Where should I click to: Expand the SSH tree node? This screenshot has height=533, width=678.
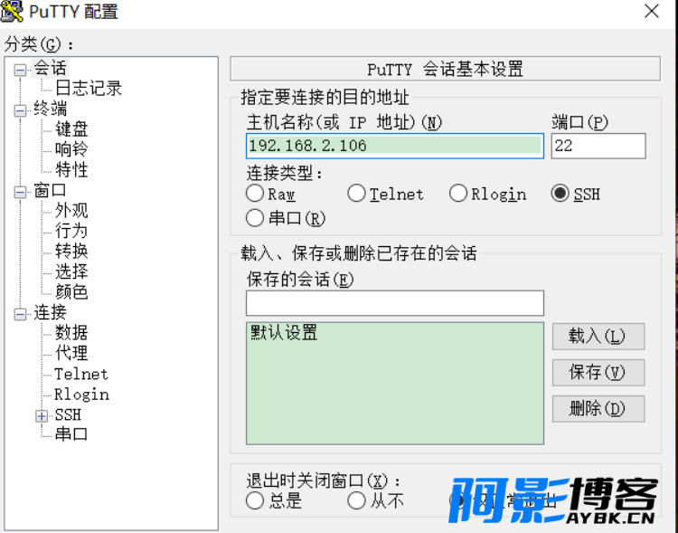click(x=42, y=416)
